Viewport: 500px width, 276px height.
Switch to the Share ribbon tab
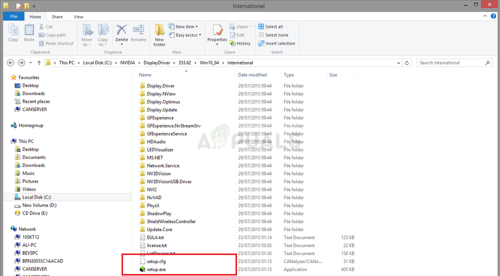click(x=57, y=17)
